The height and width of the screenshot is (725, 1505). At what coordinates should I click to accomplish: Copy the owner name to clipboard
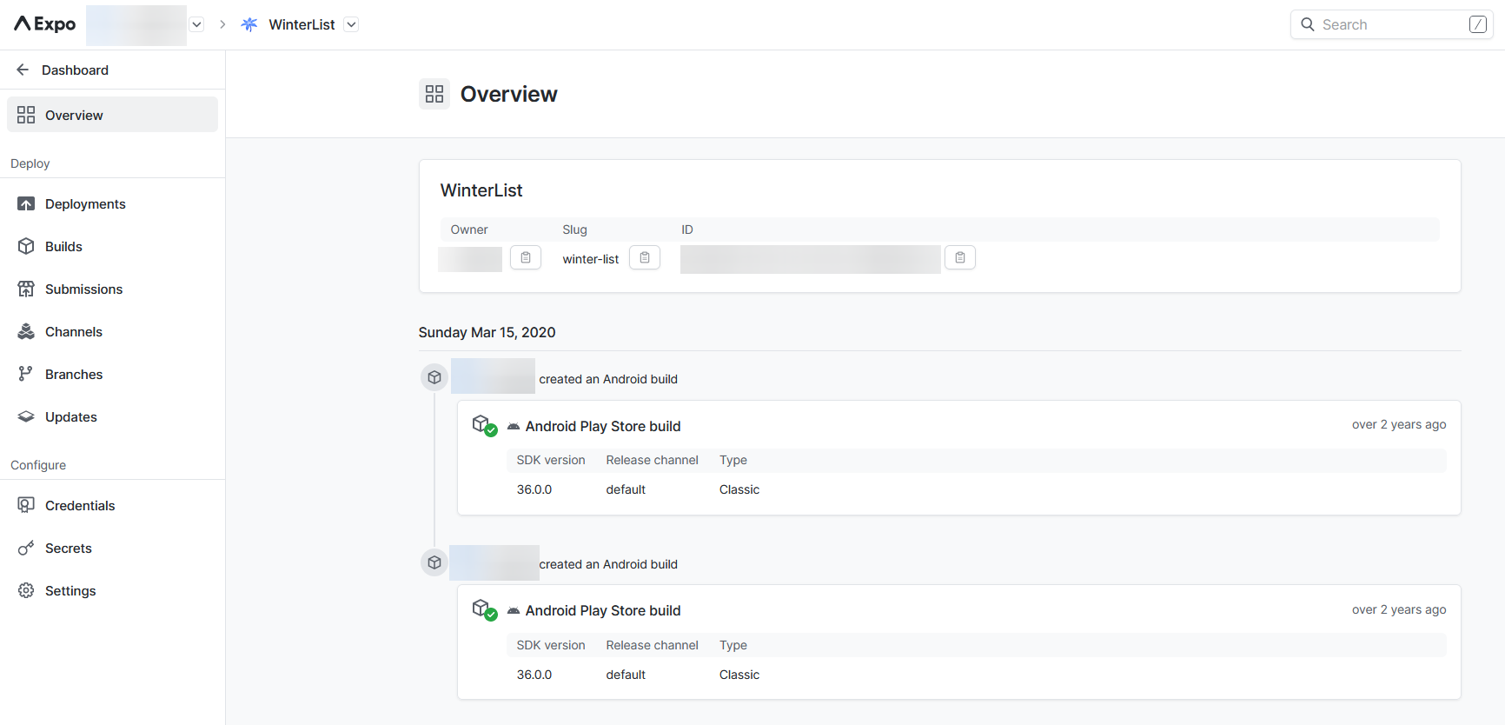526,258
